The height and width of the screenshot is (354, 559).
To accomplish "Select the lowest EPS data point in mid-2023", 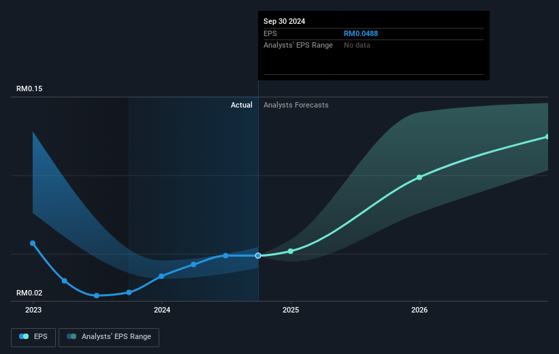I will tap(97, 295).
